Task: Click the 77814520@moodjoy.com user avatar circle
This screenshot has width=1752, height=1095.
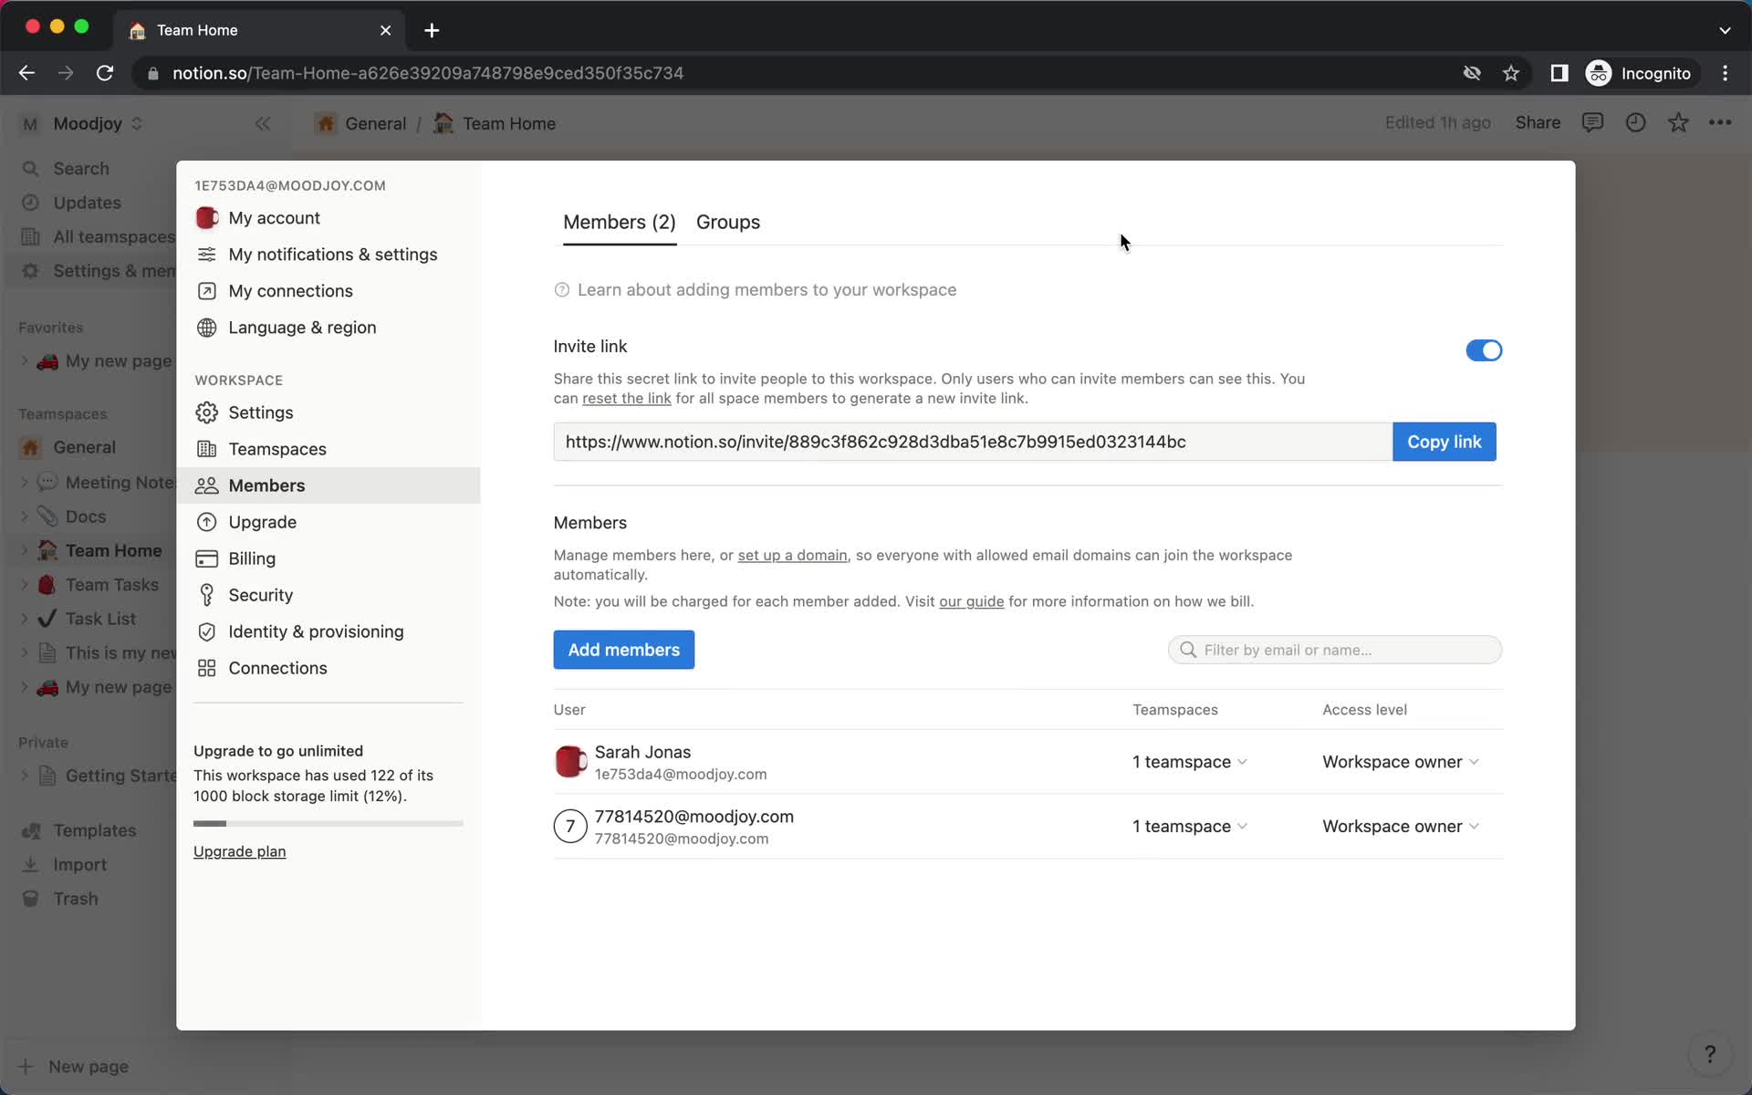Action: [x=570, y=827]
